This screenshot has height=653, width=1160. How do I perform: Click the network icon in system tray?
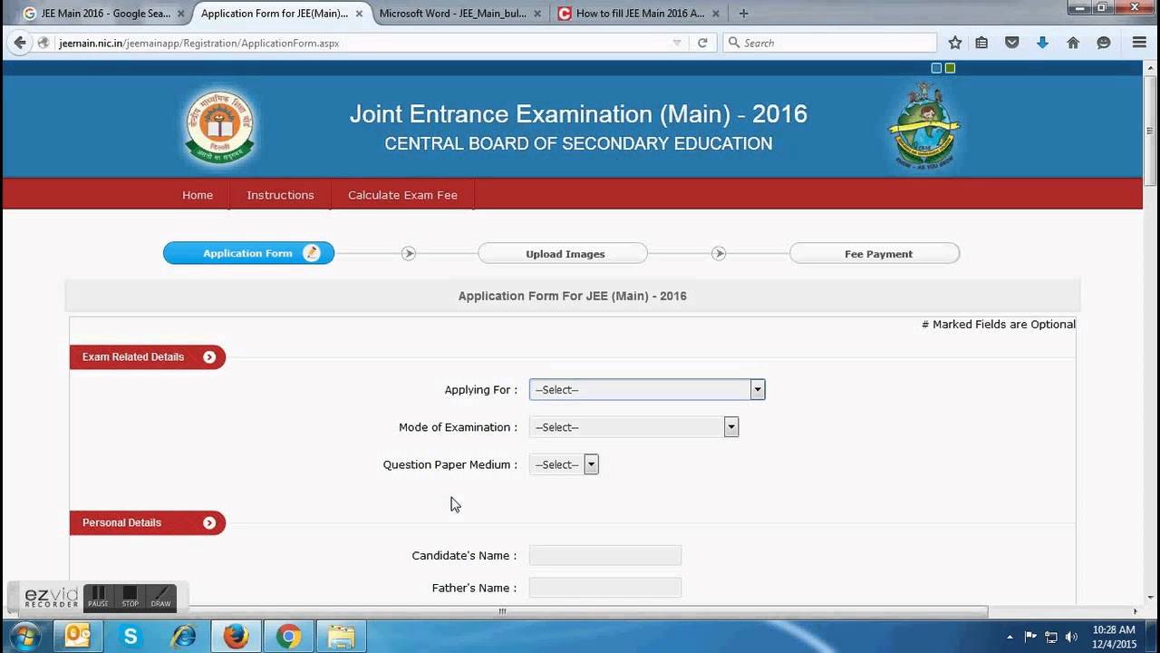[x=1051, y=637]
